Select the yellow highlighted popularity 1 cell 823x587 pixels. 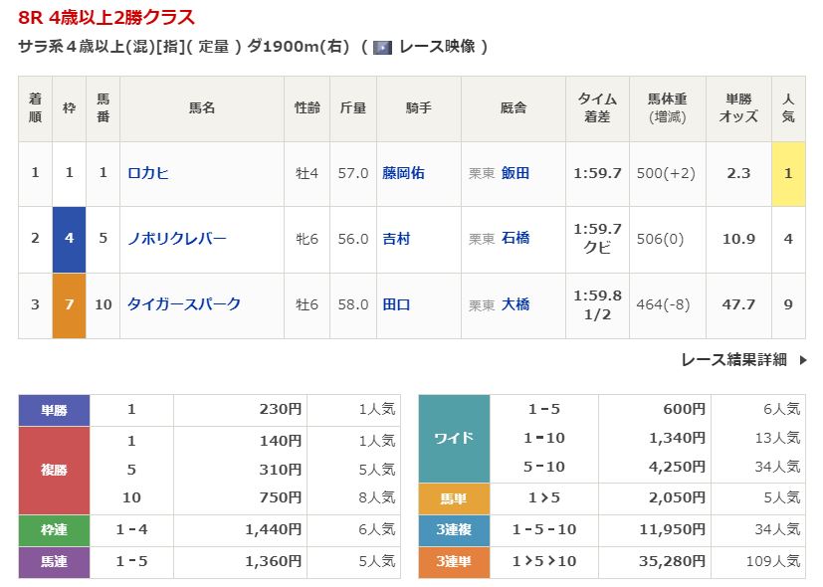pos(787,173)
